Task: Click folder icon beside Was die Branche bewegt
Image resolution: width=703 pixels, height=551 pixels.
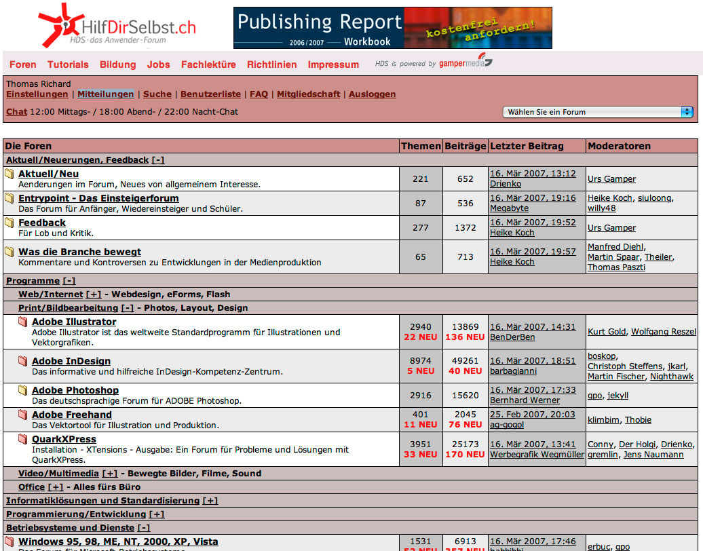Action: (x=9, y=252)
